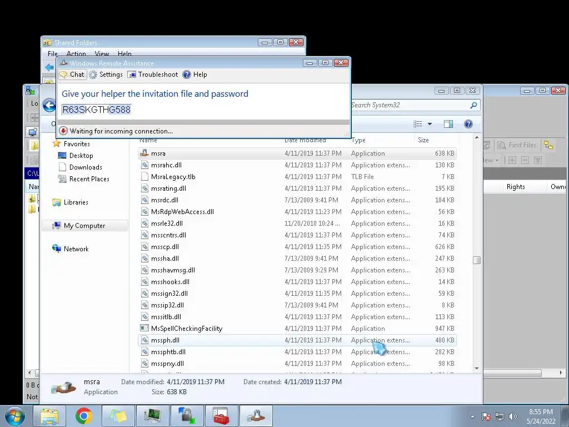This screenshot has height=427, width=569.
Task: Click scroll down arrow of file list
Action: click(477, 368)
